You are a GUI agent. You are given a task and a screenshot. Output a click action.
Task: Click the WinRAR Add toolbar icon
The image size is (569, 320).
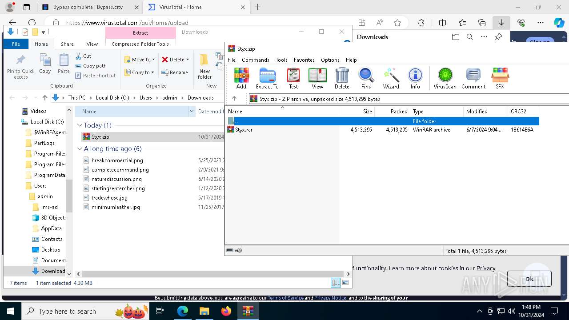(x=241, y=79)
